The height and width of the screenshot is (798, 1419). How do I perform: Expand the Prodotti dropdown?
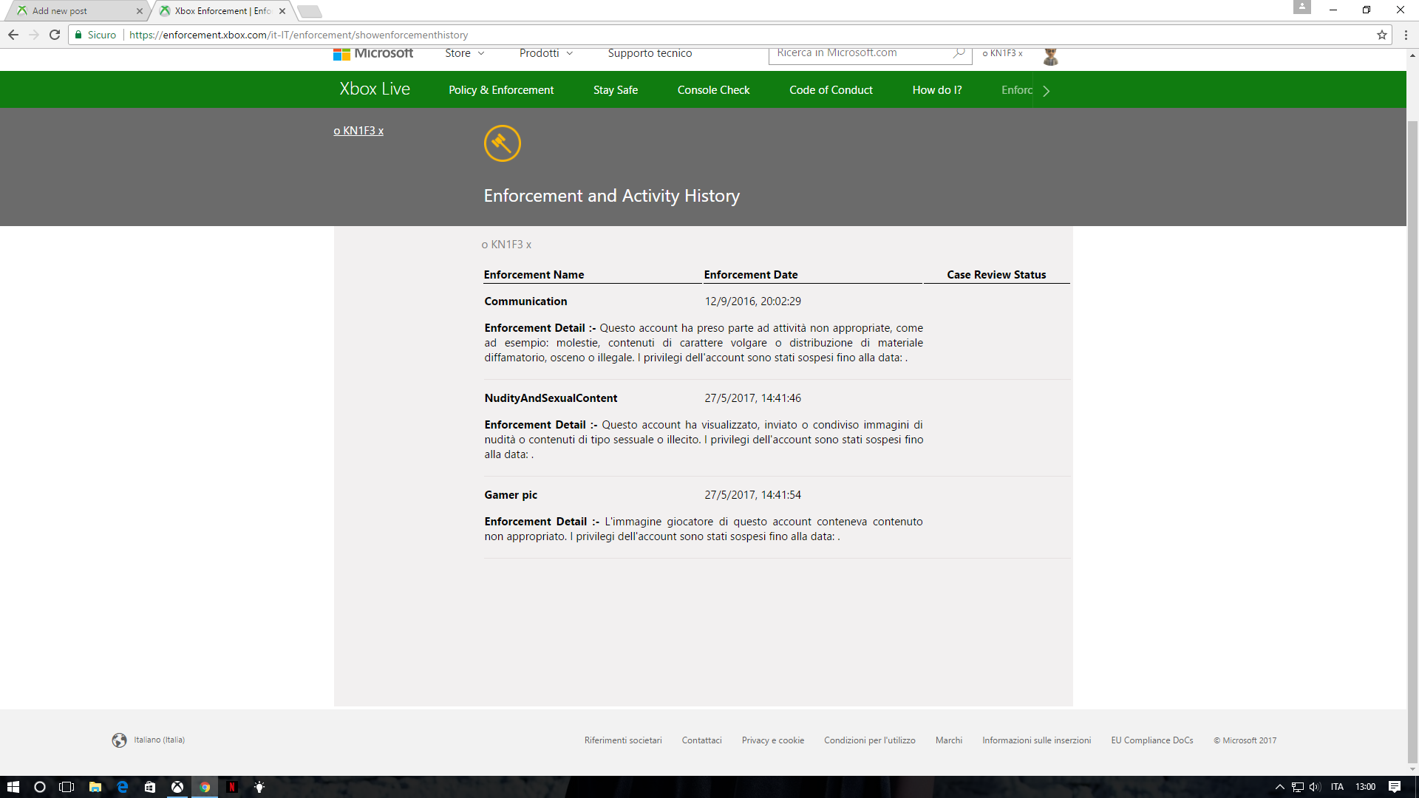click(546, 53)
